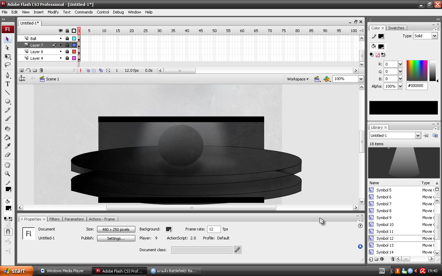Switch to the Swatches tab

[x=396, y=28]
